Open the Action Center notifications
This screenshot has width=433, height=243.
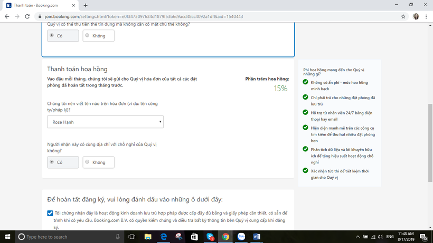423,237
